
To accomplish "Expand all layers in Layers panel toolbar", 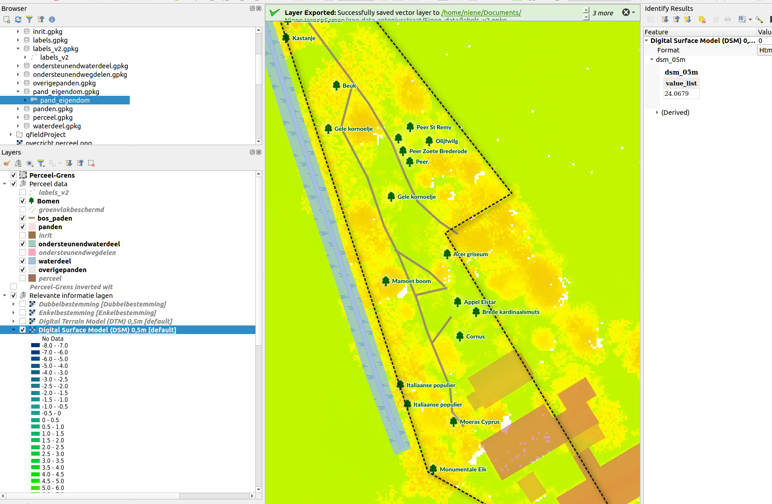I will pos(69,164).
